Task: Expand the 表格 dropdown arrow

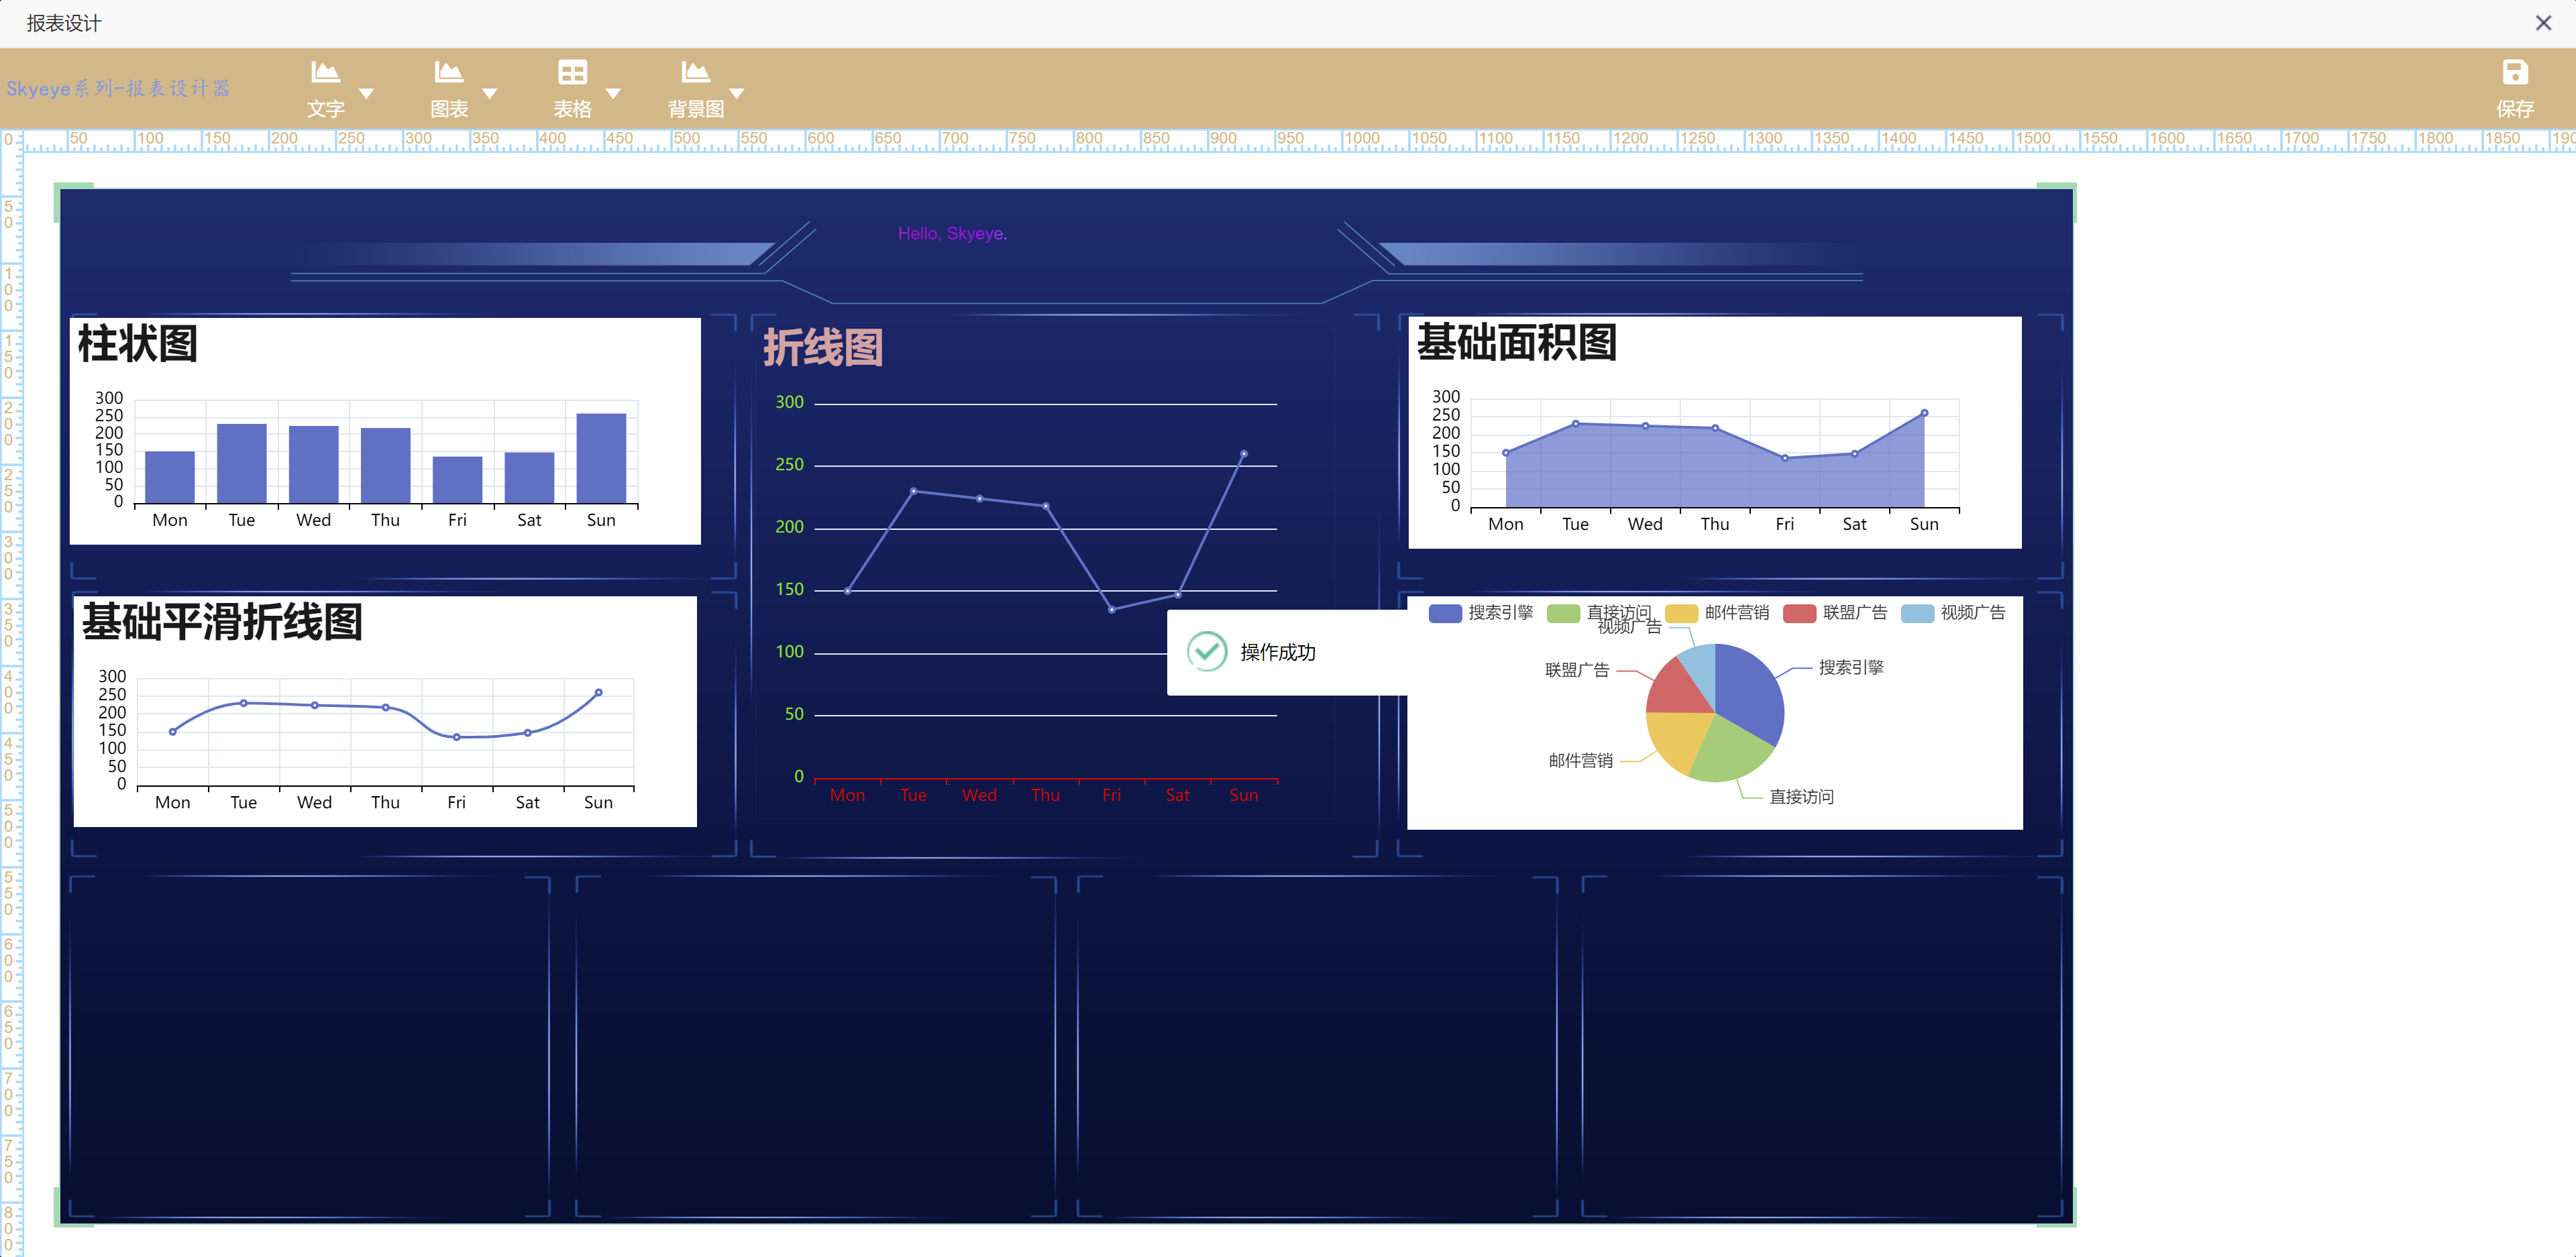Action: pos(613,93)
